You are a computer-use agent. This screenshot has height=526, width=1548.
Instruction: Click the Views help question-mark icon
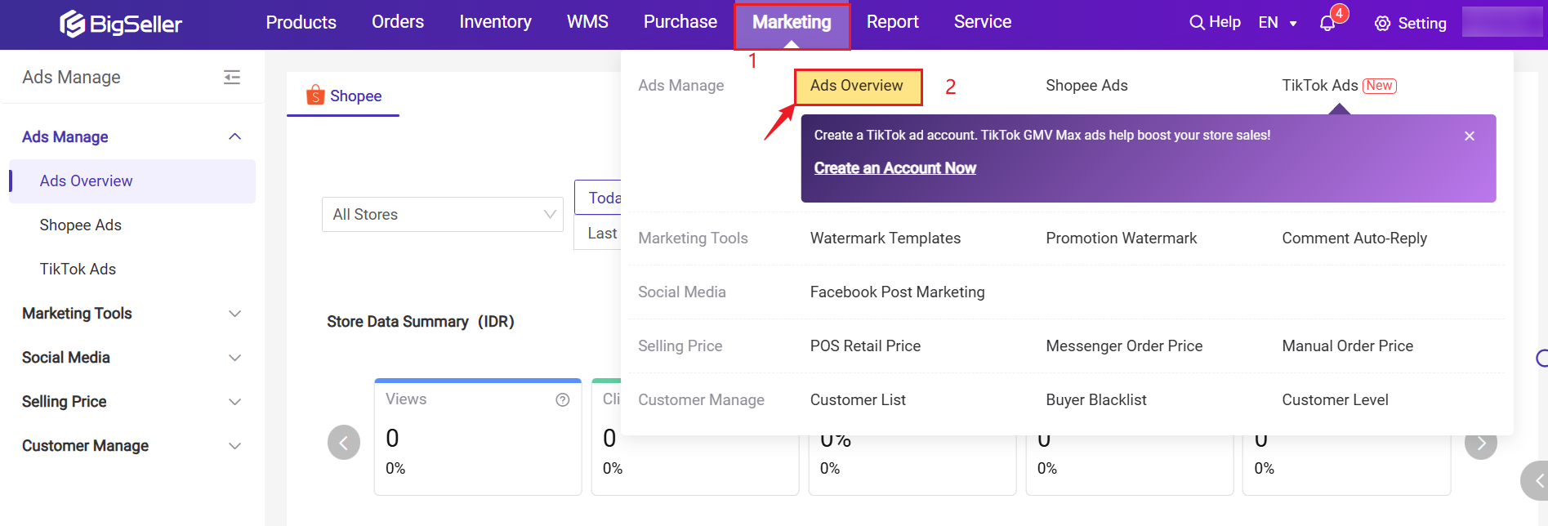click(563, 399)
